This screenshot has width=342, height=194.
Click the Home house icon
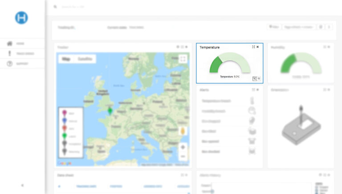(x=10, y=43)
